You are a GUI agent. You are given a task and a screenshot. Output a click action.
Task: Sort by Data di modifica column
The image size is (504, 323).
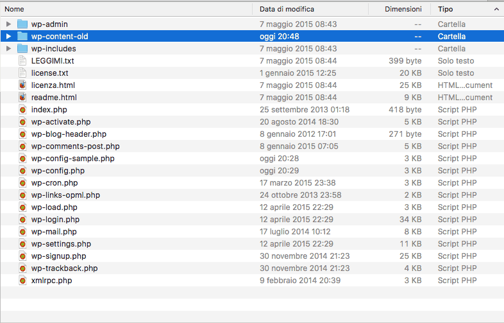tap(287, 9)
